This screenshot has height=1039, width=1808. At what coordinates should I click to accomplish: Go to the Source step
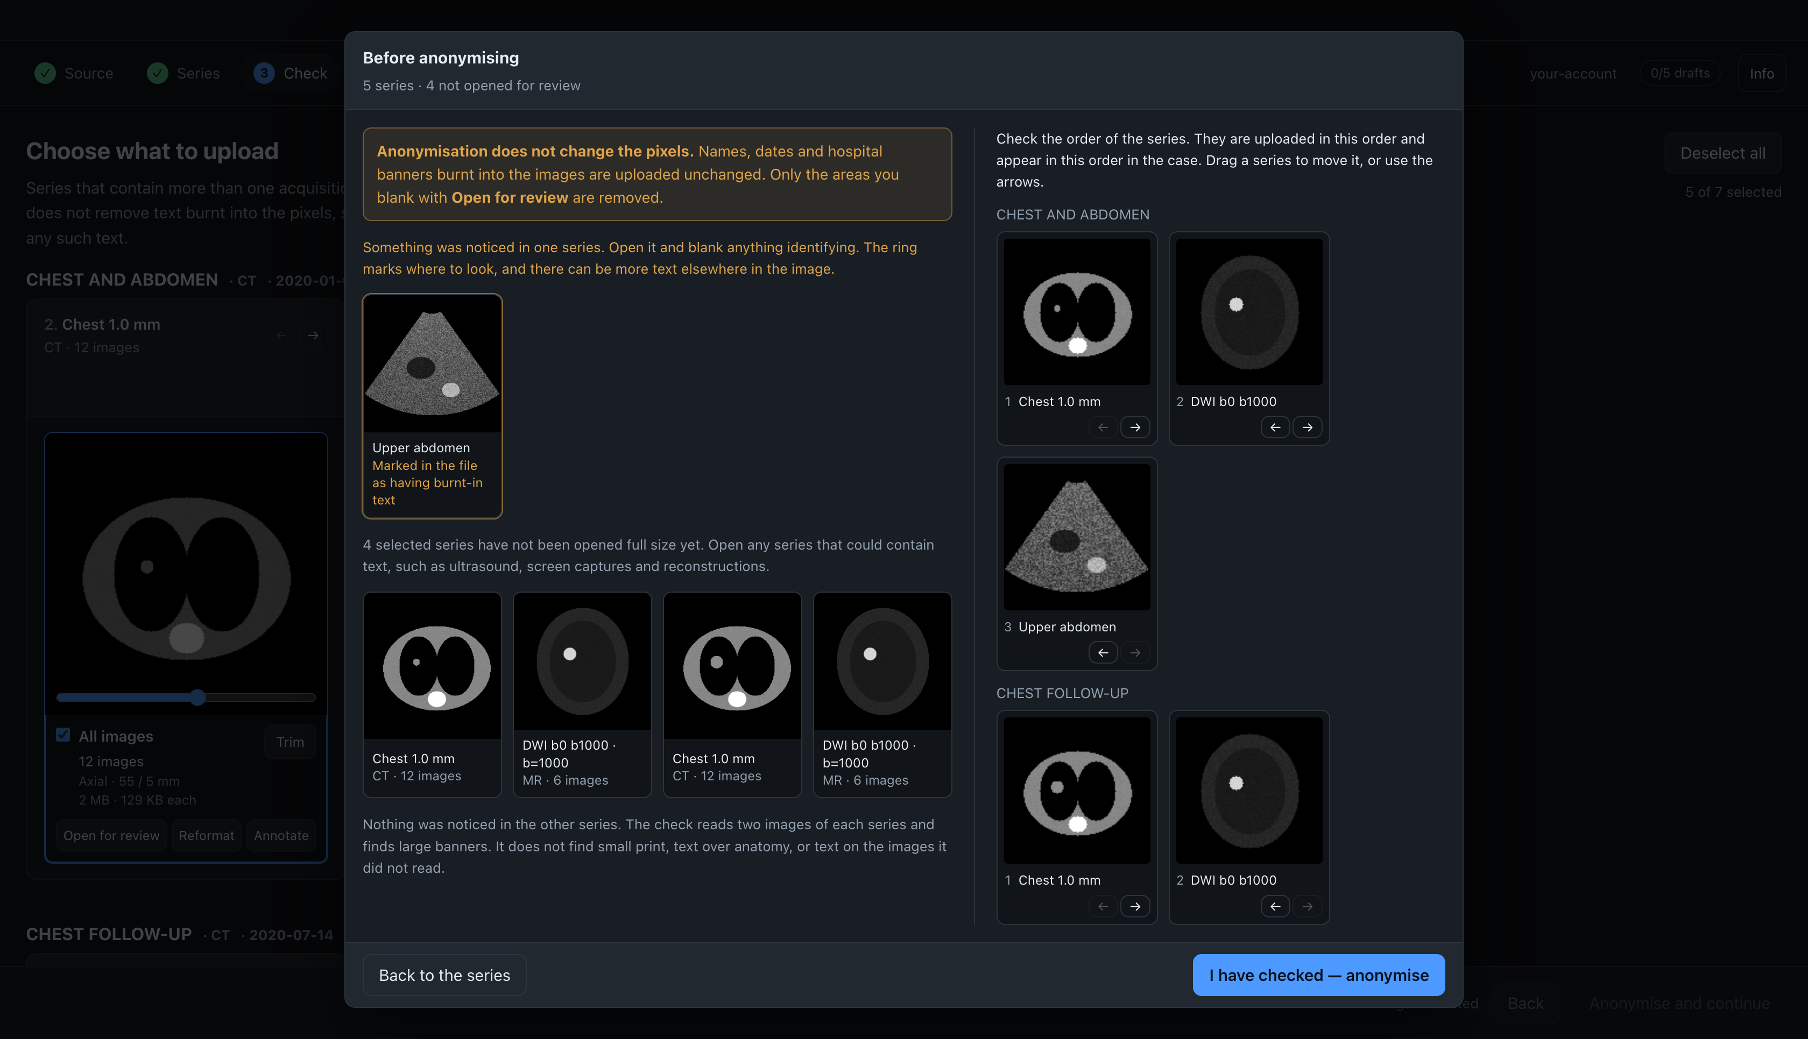tap(74, 73)
